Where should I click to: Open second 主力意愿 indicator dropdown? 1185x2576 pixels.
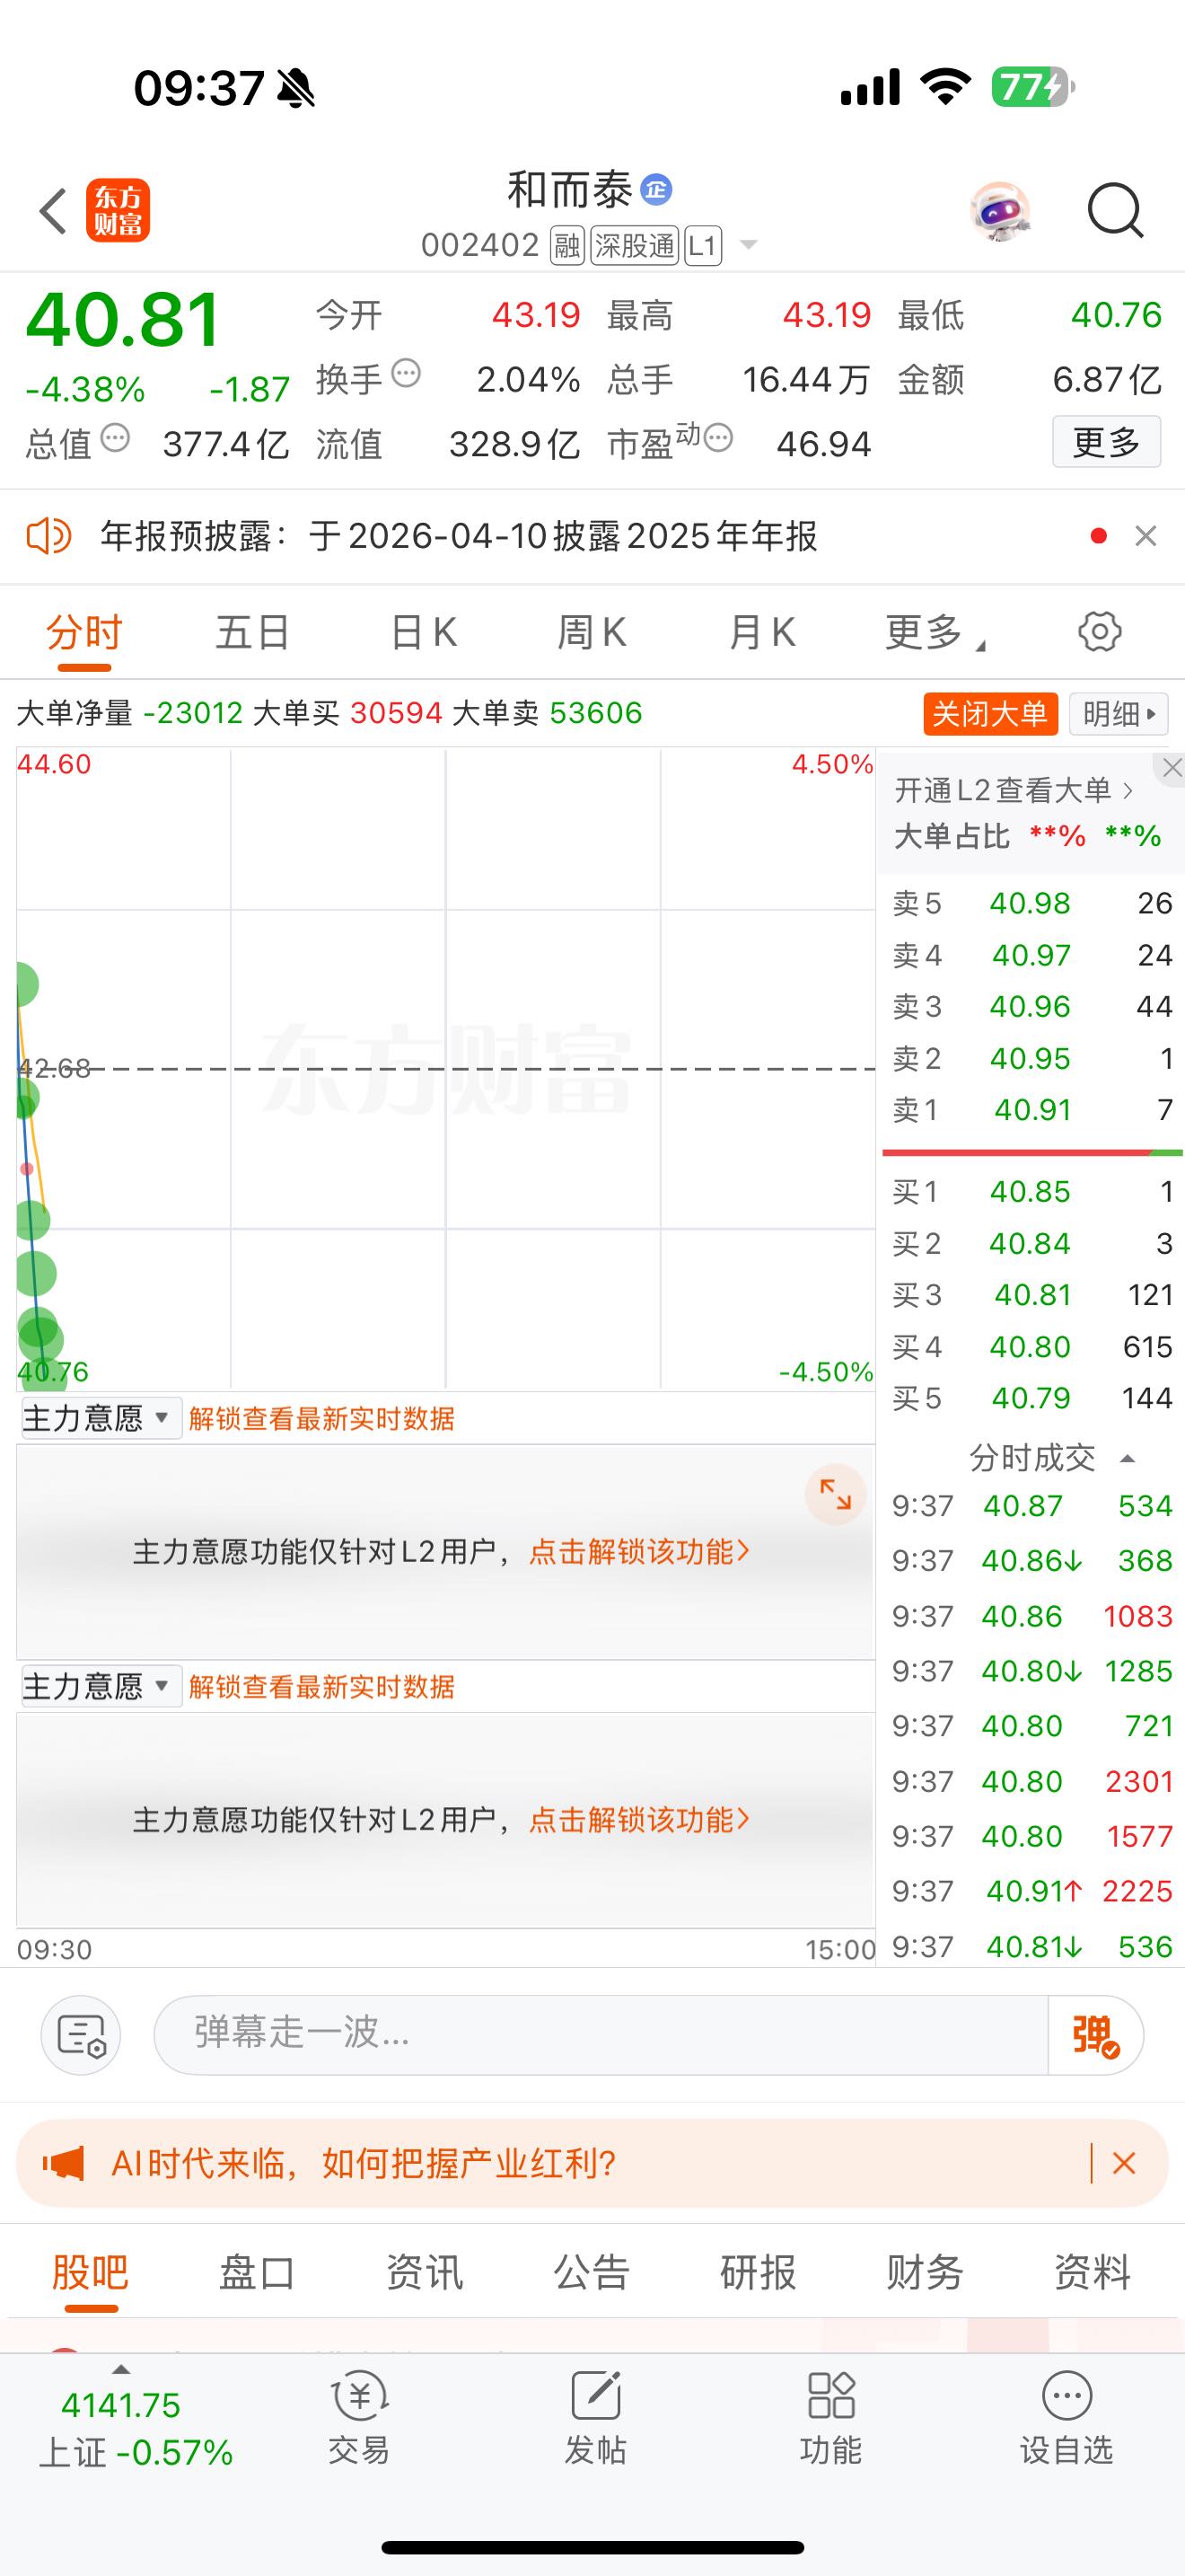[x=101, y=1687]
